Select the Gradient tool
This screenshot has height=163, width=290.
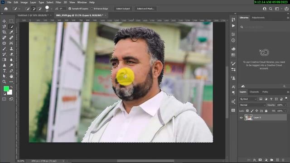click(x=4, y=60)
